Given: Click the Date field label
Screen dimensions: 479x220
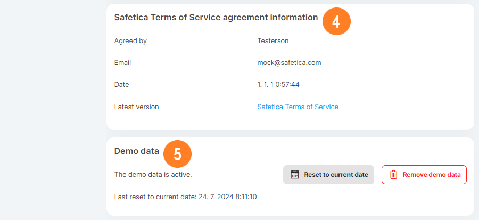Looking at the screenshot, I should (121, 84).
